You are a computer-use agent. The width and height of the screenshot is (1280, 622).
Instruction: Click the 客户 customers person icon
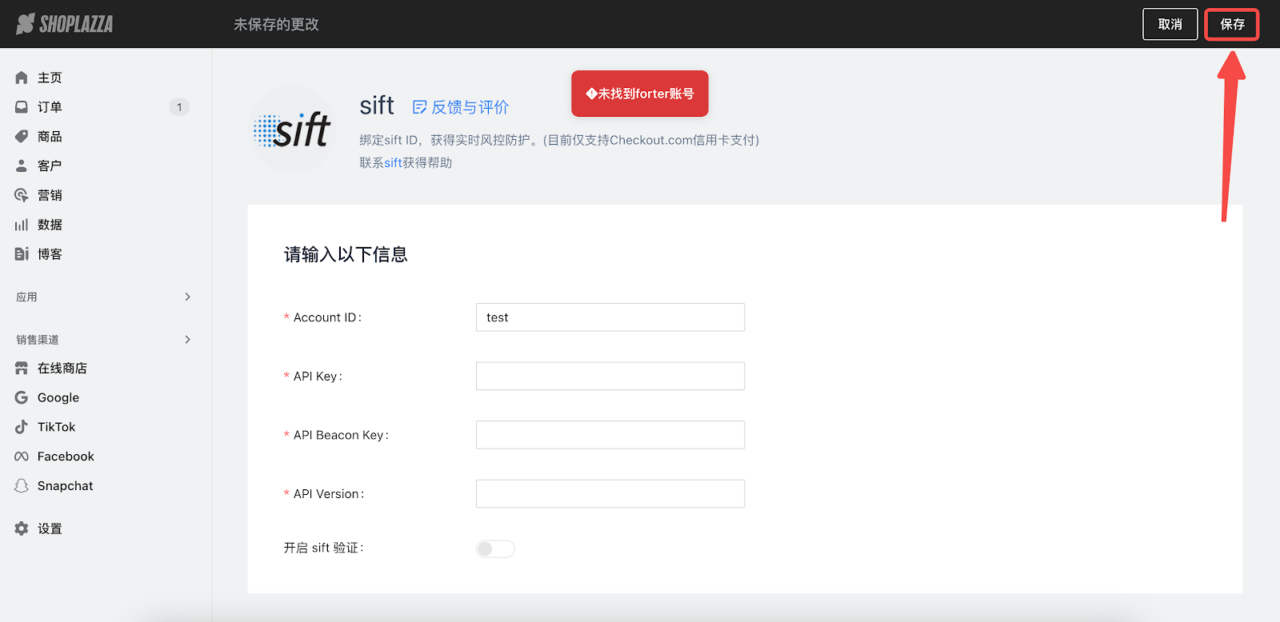(22, 165)
